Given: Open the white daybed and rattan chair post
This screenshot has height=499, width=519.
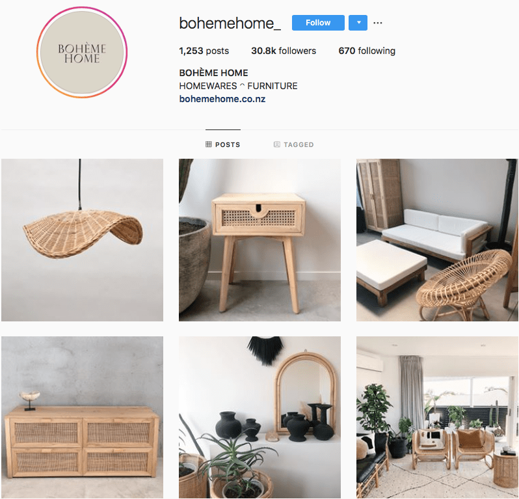Looking at the screenshot, I should 437,240.
